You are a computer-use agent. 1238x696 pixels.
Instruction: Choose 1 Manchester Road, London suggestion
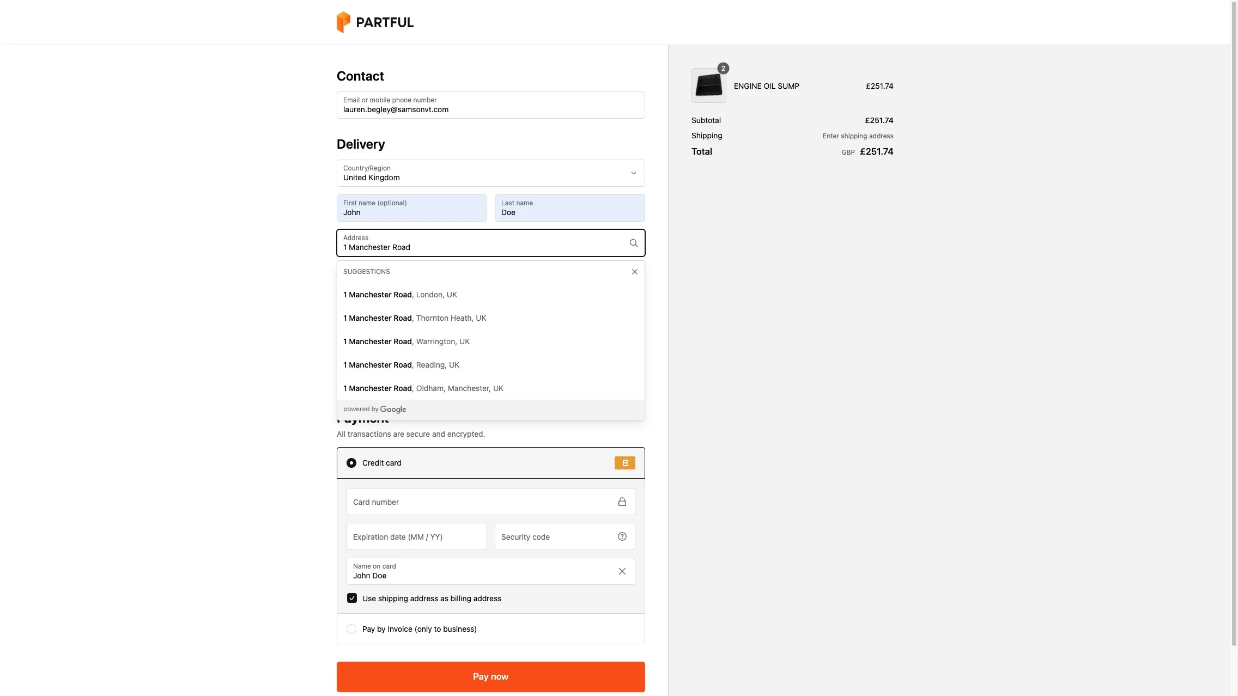tap(490, 295)
